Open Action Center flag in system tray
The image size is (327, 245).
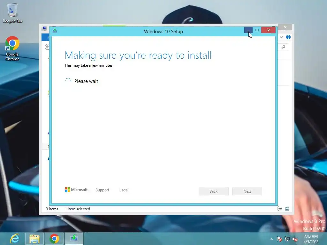279,239
